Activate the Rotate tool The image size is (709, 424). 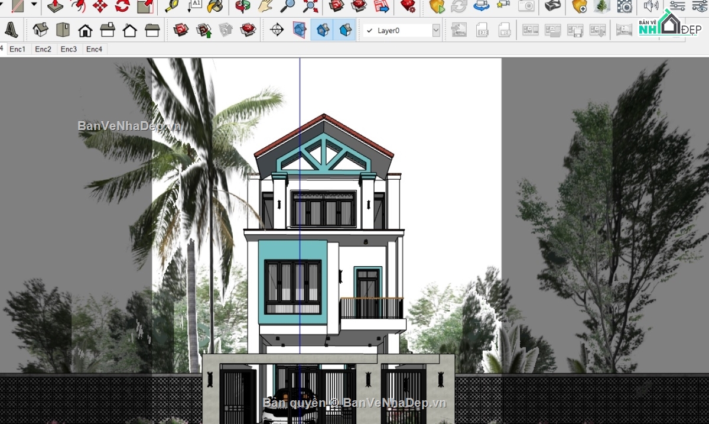(122, 7)
